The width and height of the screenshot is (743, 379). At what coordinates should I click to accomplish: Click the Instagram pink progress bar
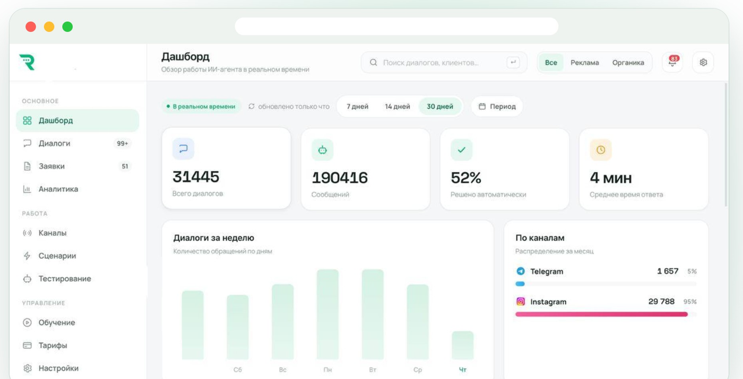(601, 314)
